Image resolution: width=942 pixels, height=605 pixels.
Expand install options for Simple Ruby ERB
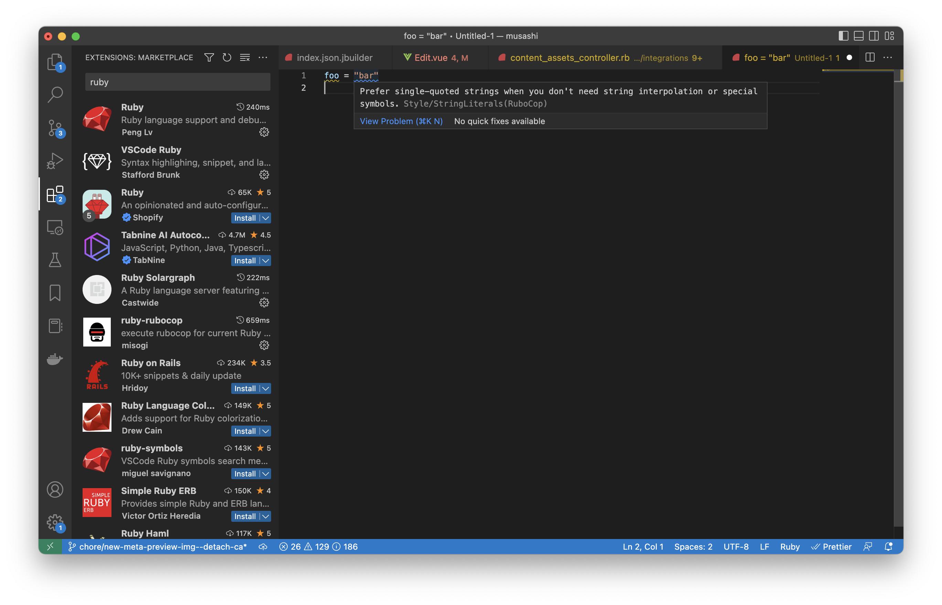[266, 516]
